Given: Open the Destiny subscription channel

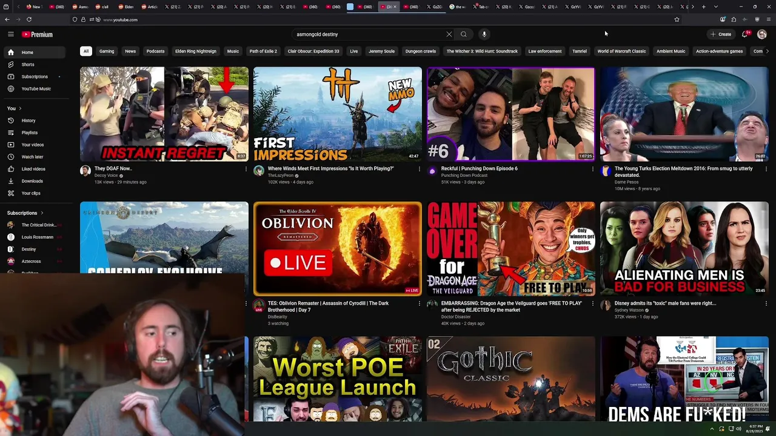Looking at the screenshot, I should pyautogui.click(x=35, y=249).
